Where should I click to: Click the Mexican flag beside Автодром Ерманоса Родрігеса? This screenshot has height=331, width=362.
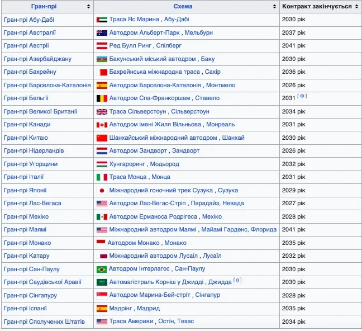coord(102,217)
